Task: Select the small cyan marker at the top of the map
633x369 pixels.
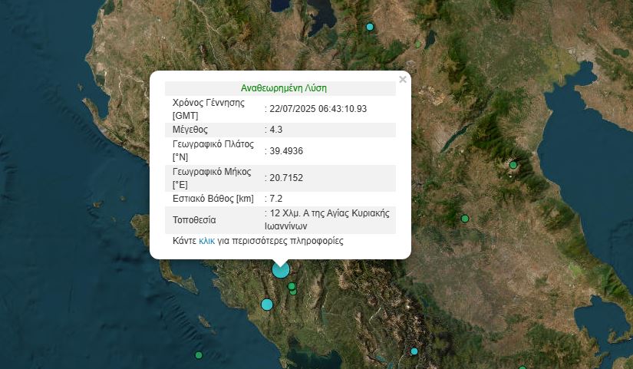Action: click(x=370, y=27)
